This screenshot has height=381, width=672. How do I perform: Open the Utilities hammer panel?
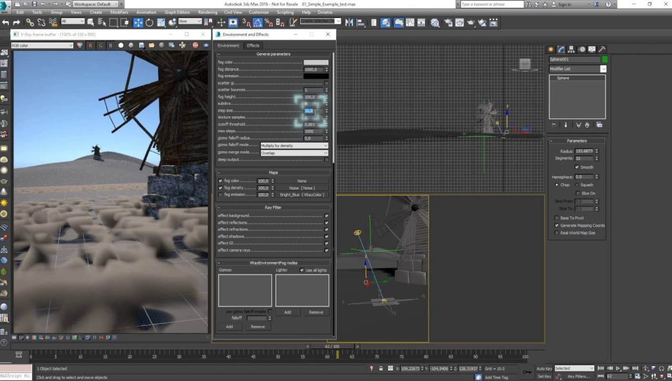click(602, 50)
